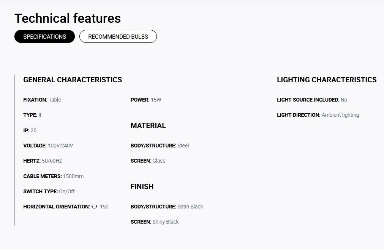Click the Hertz 50/60Hz entry
The image size is (384, 249).
[43, 161]
